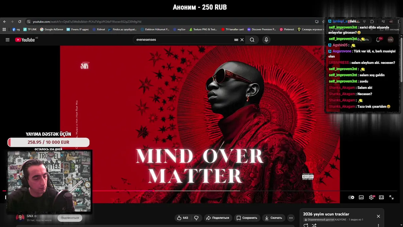403x227 pixels.
Task: Open the Elektron Hökumət bookmark
Action: (155, 29)
